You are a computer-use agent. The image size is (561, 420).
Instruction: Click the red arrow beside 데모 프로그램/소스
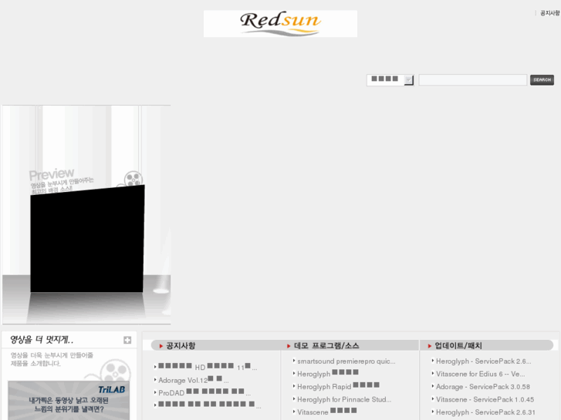[289, 346]
